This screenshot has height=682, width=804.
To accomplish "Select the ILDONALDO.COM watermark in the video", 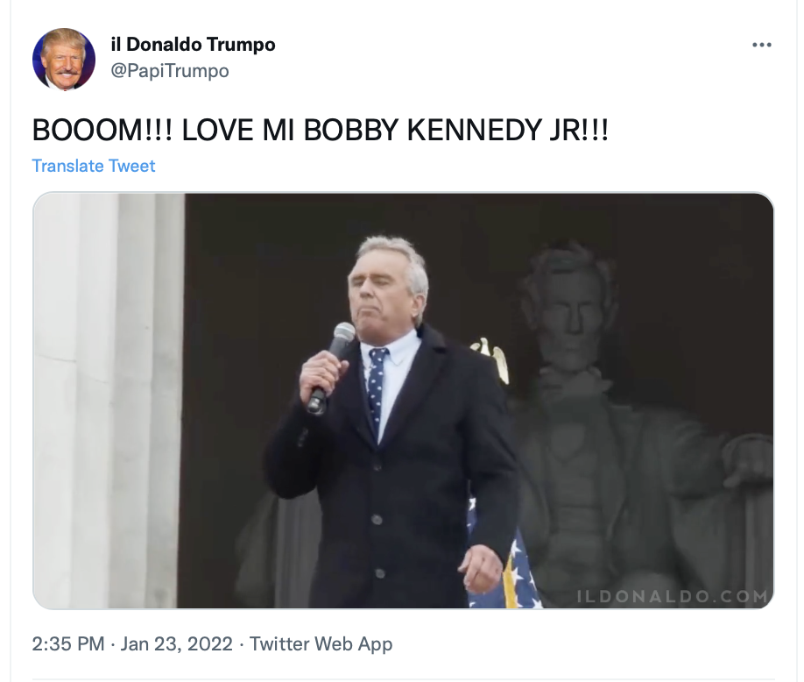I will tap(673, 596).
